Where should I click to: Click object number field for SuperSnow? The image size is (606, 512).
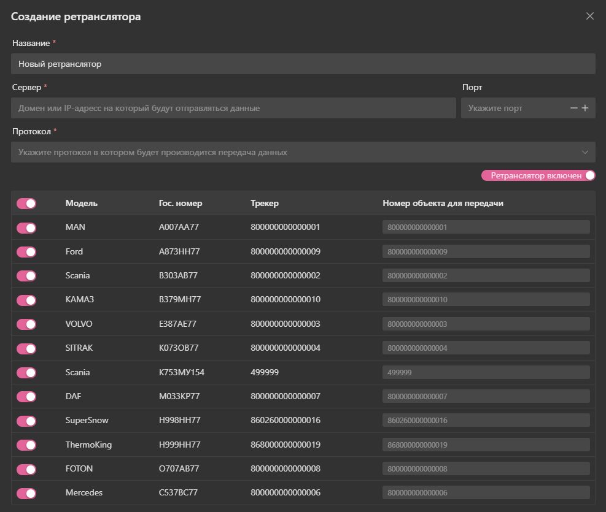486,421
